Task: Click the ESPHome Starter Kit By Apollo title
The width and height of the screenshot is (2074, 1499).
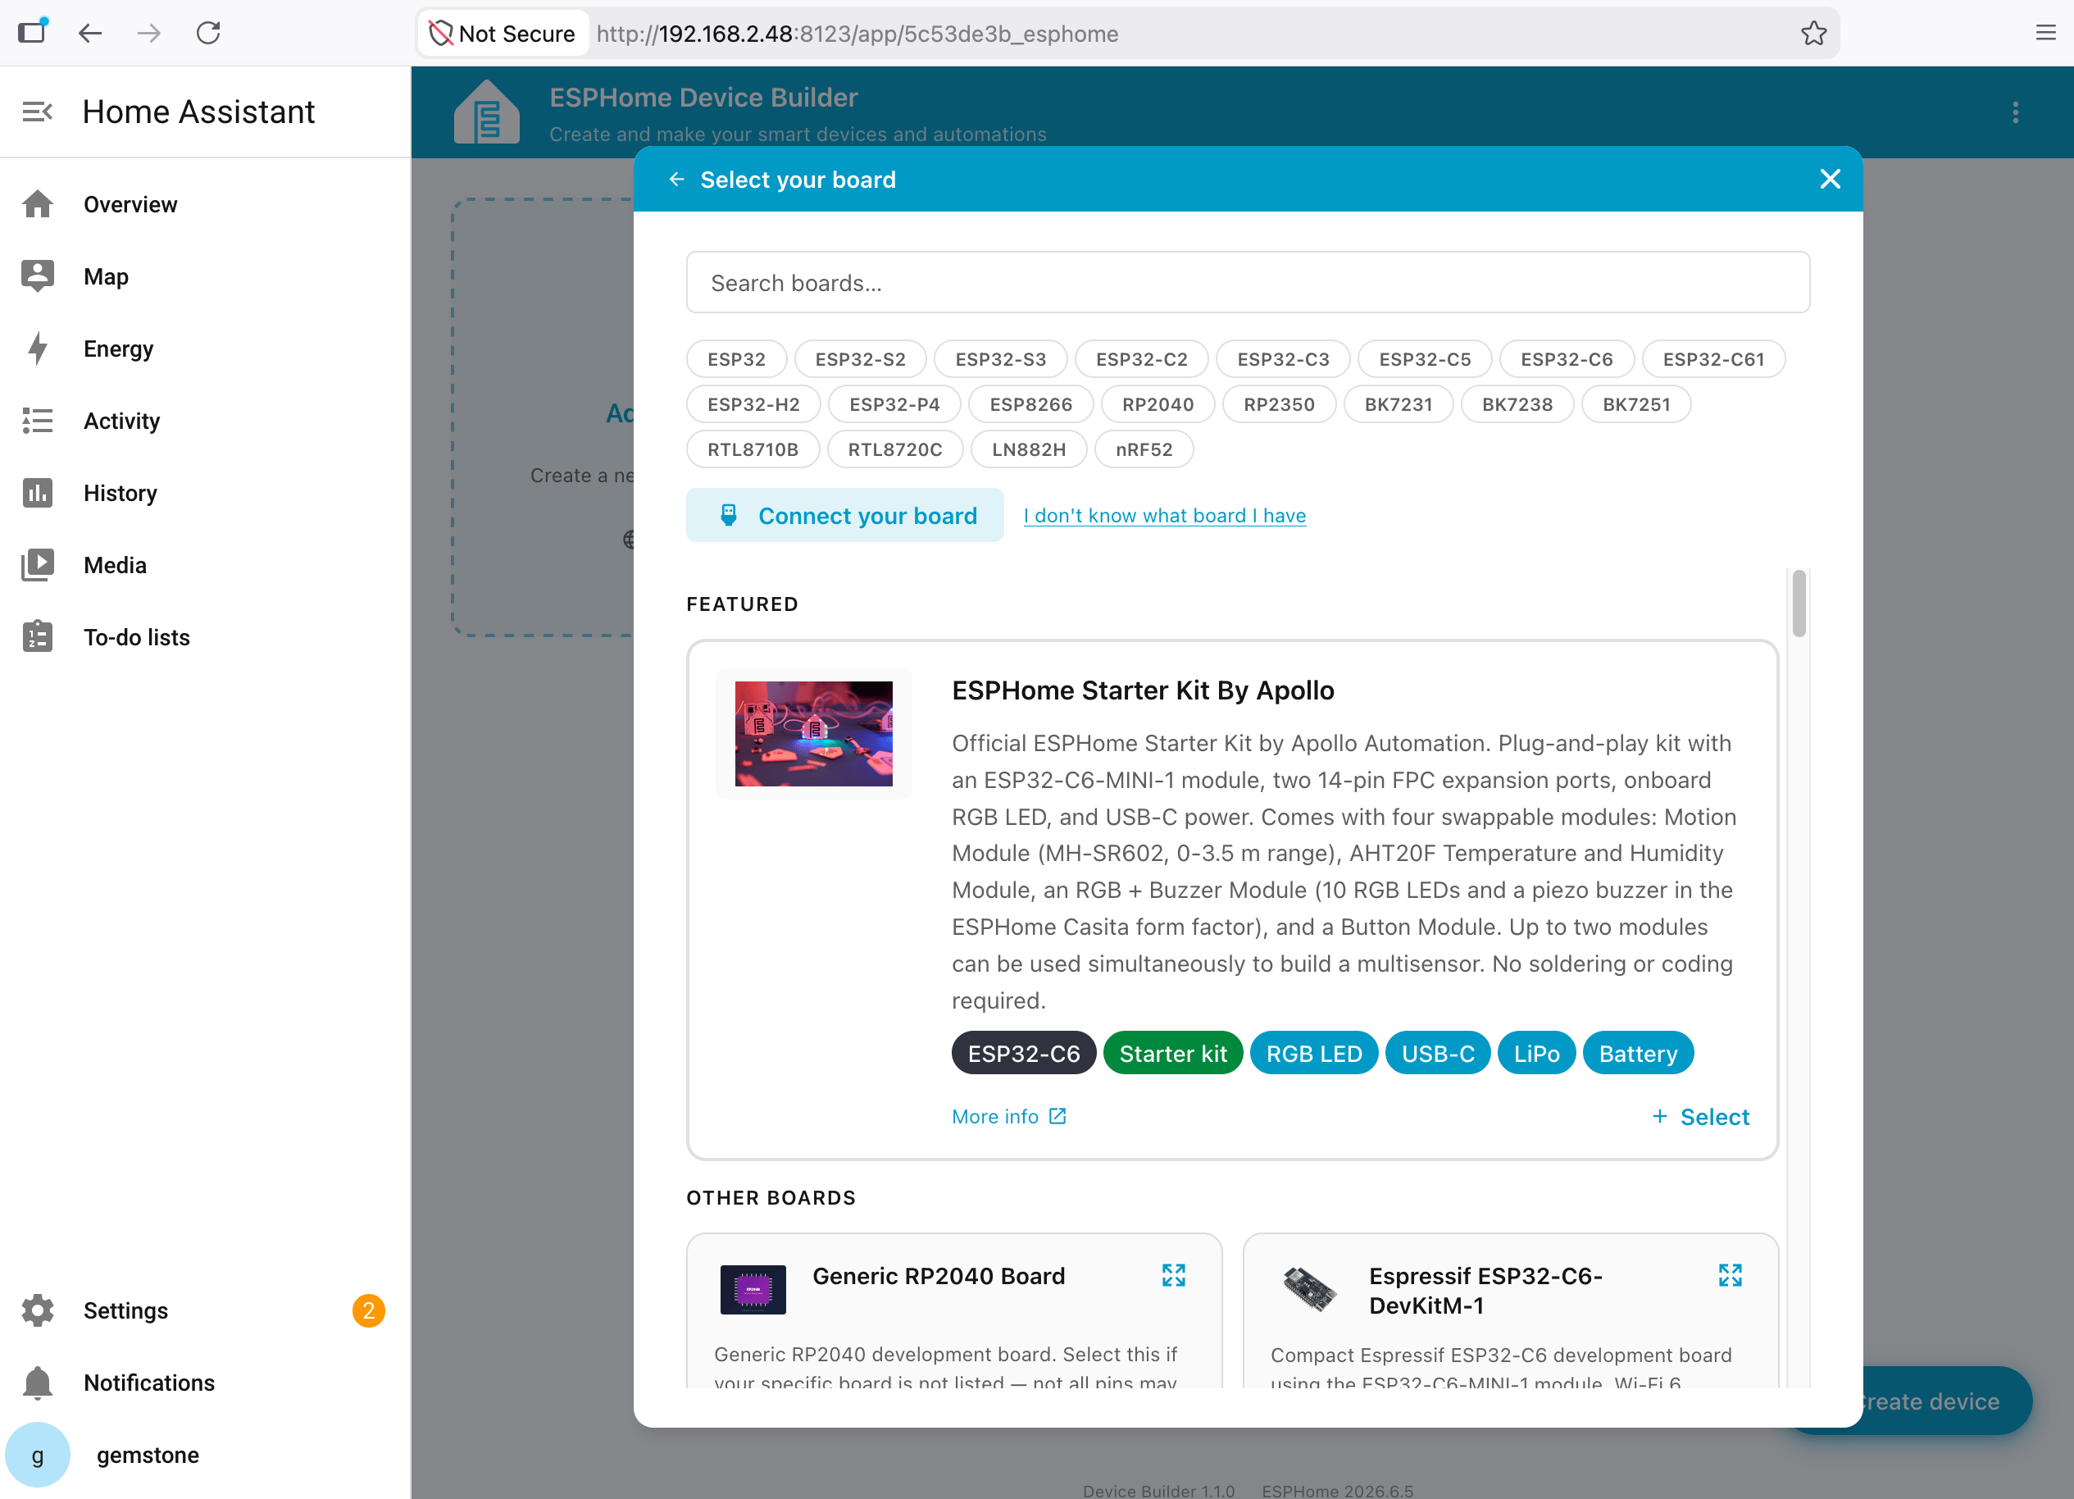Action: point(1143,690)
